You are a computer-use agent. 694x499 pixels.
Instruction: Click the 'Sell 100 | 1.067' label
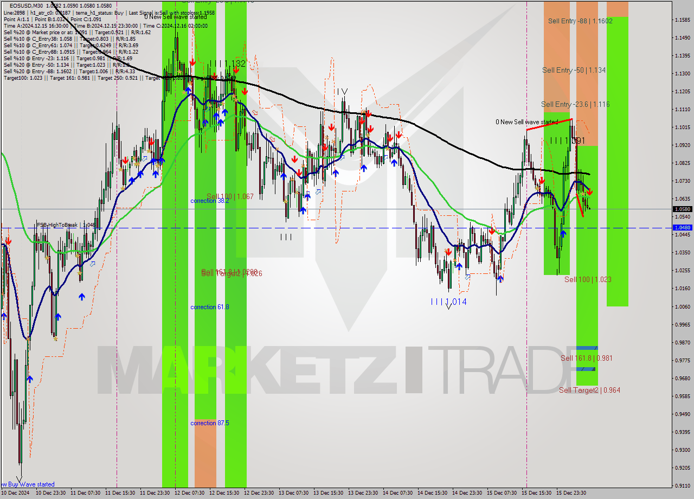tap(230, 196)
